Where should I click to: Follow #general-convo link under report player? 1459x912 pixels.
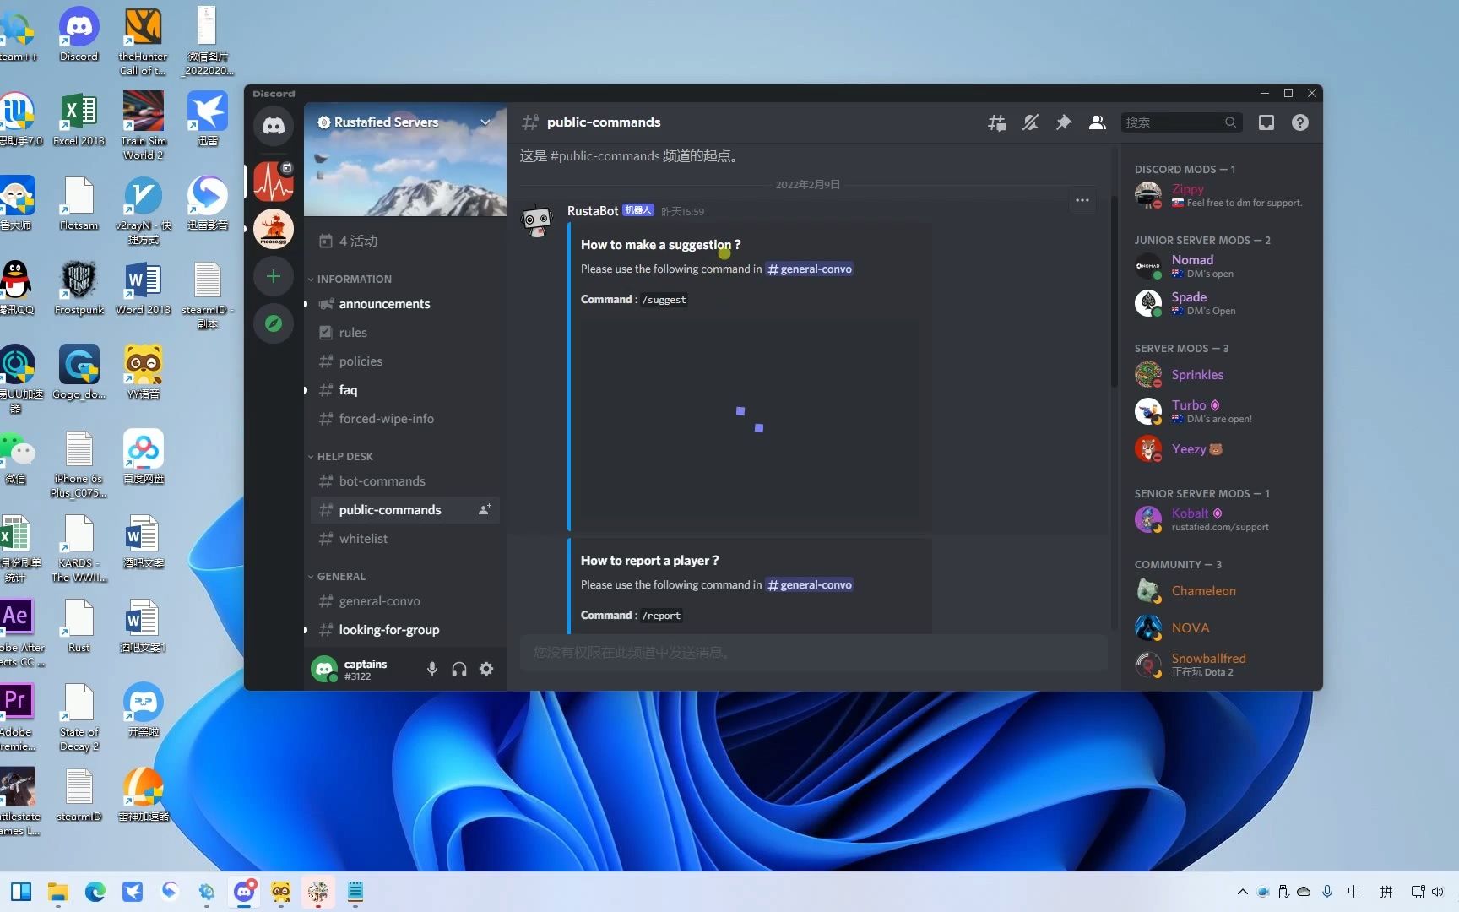[x=809, y=585]
